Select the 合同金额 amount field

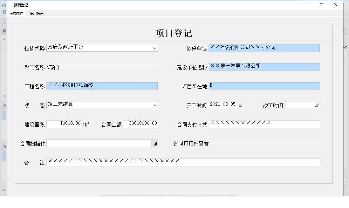coord(140,124)
